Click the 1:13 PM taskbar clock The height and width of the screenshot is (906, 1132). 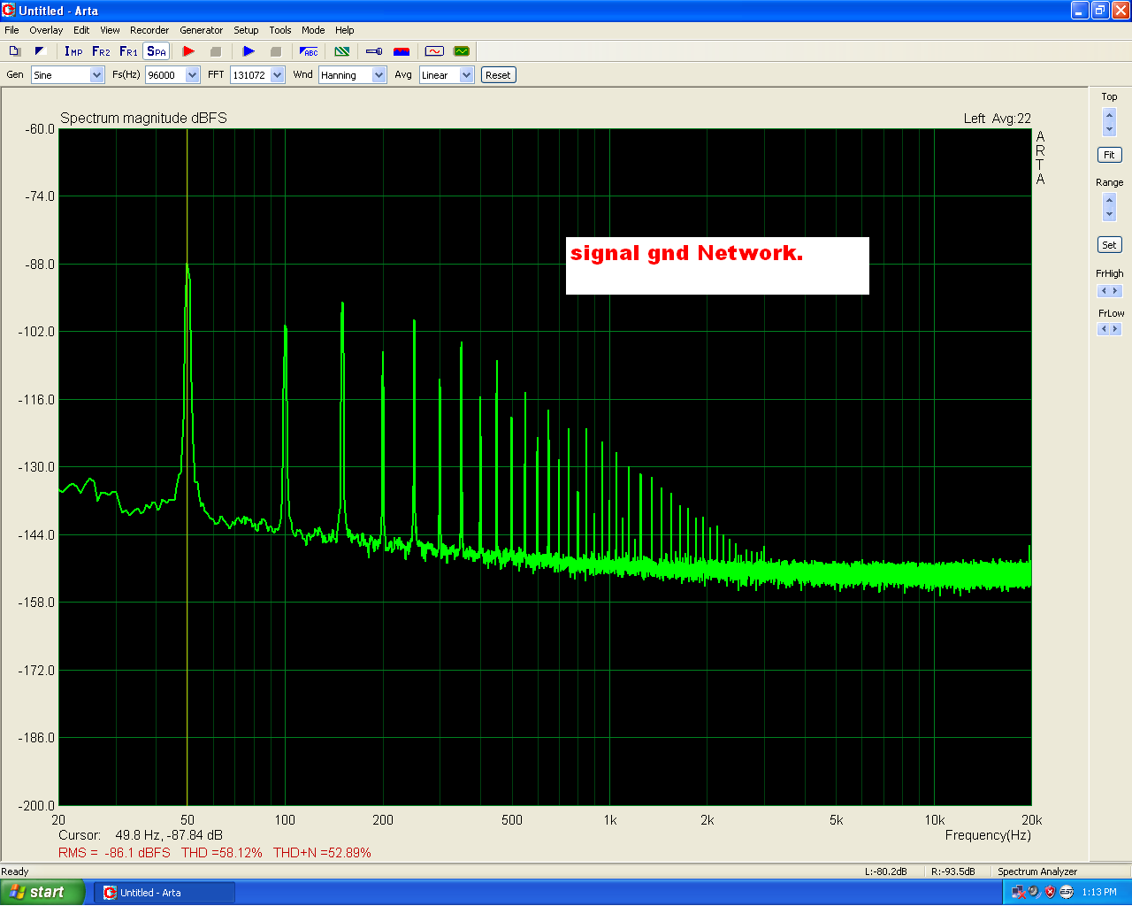click(1099, 893)
